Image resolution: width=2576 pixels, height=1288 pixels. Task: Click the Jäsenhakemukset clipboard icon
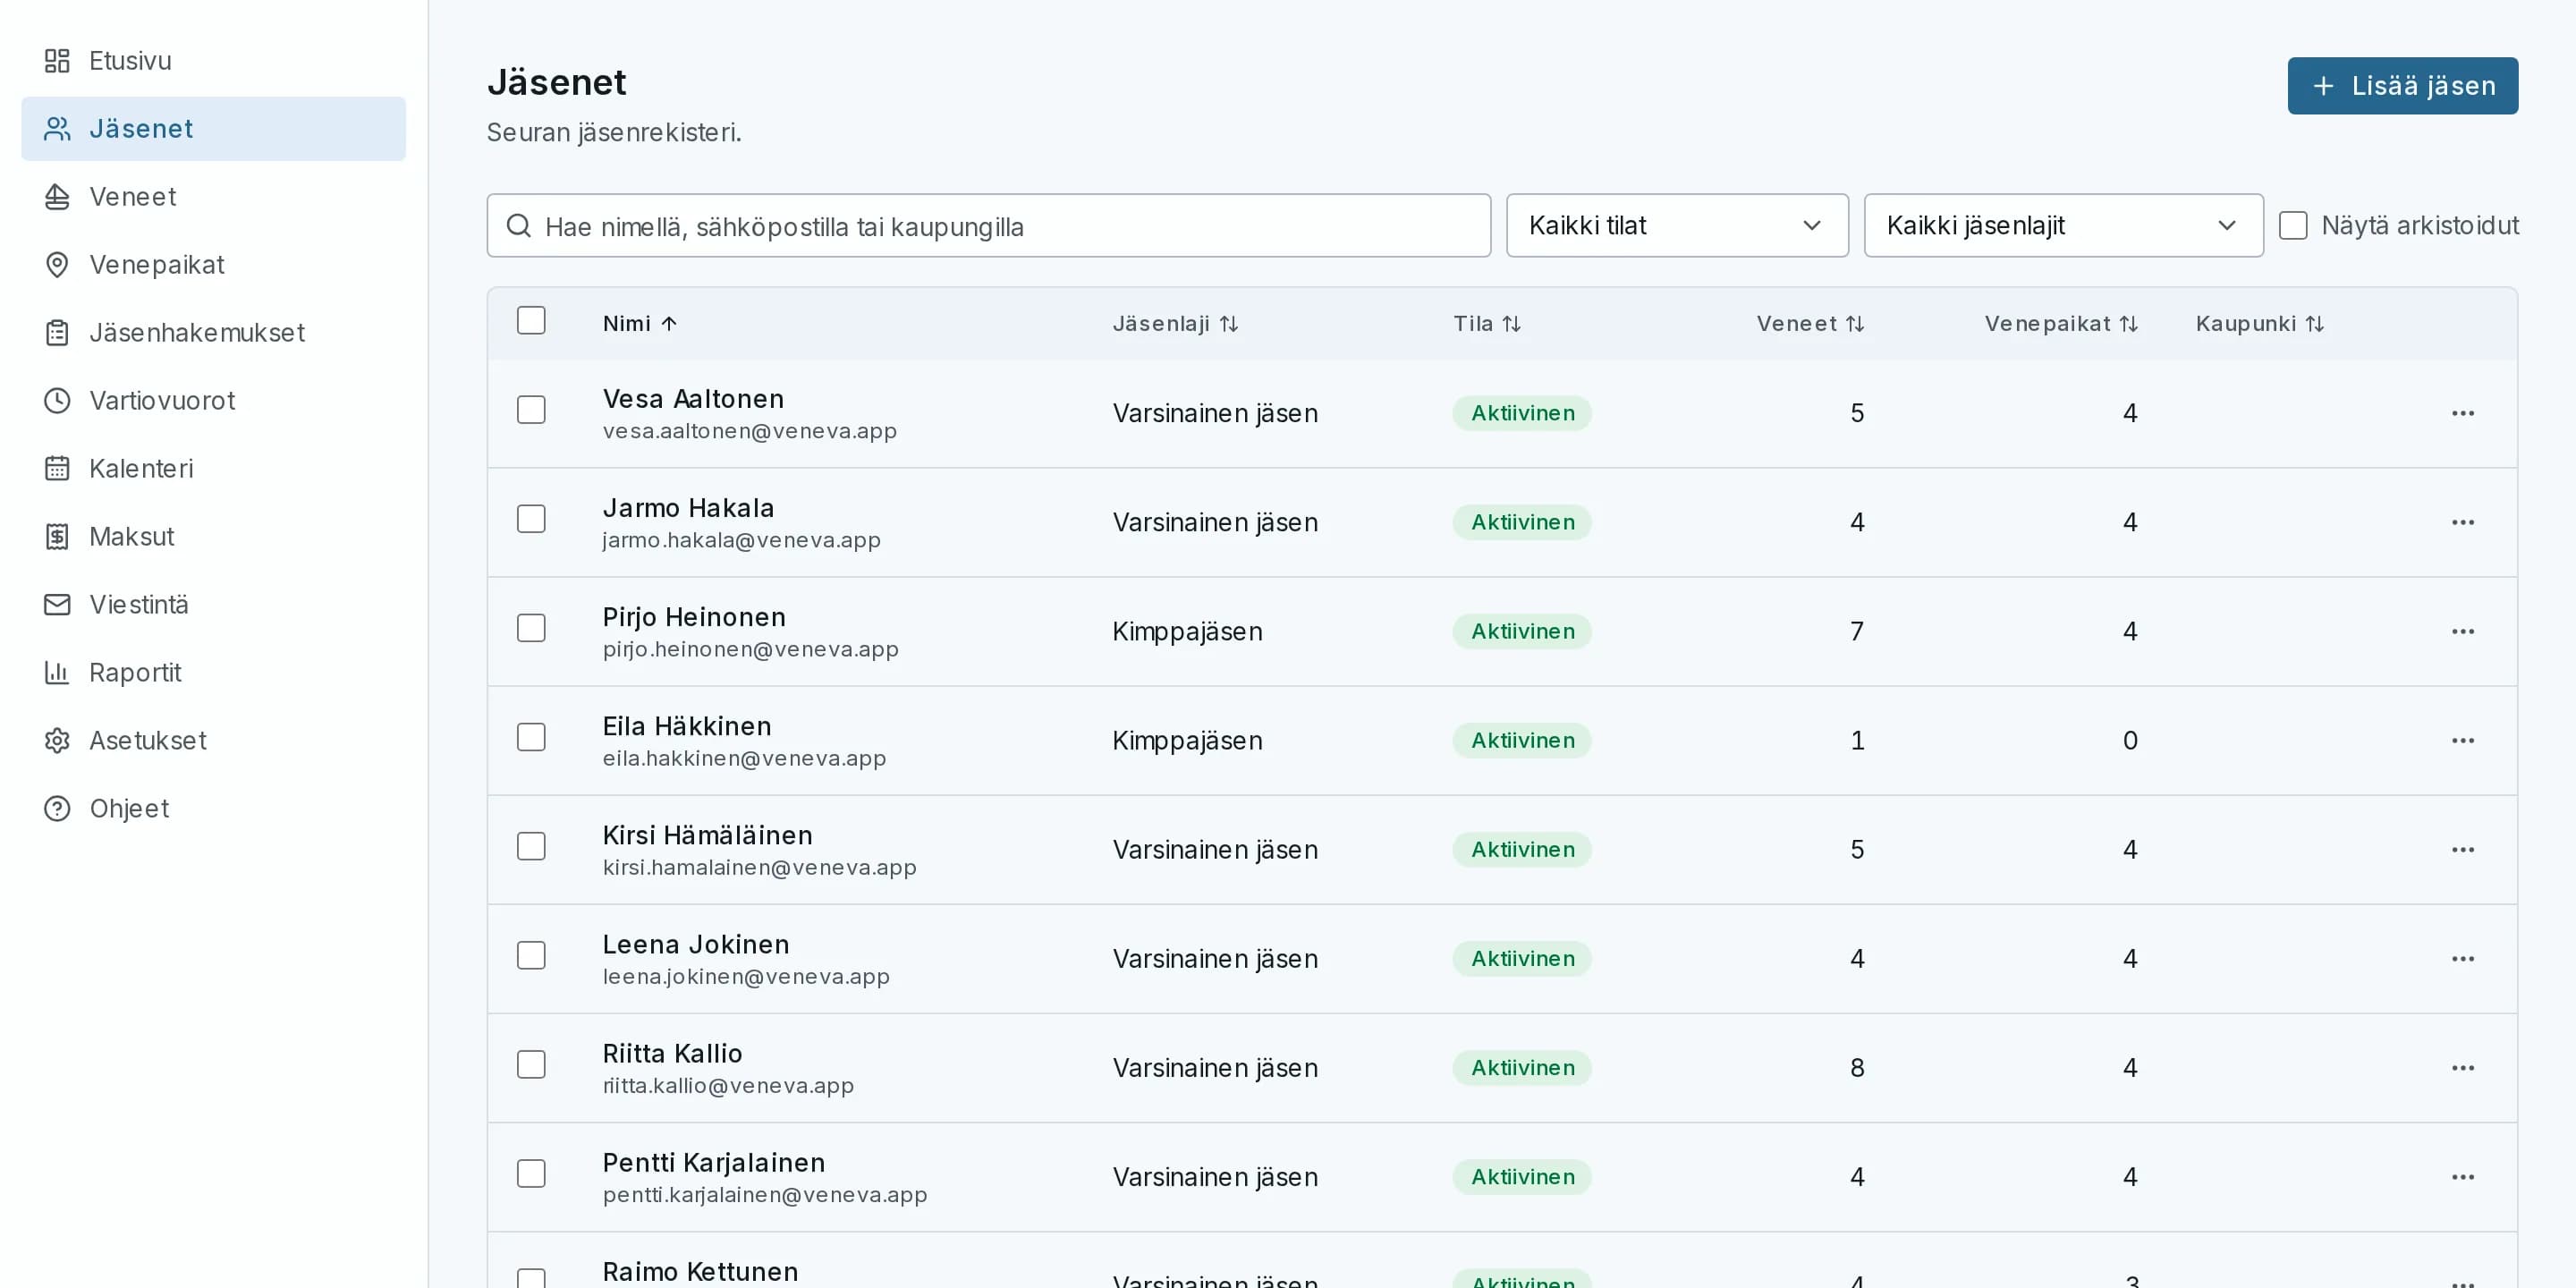click(57, 333)
